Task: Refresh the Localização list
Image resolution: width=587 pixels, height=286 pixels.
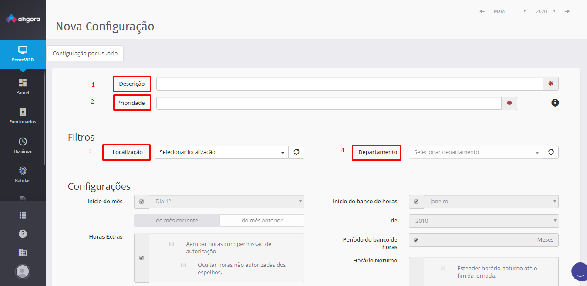Action: pyautogui.click(x=297, y=152)
